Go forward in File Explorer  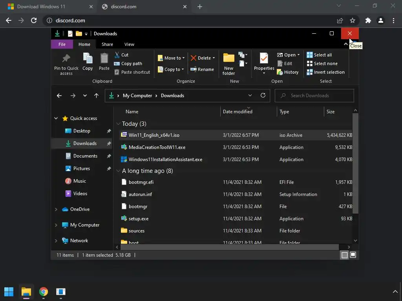[73, 96]
